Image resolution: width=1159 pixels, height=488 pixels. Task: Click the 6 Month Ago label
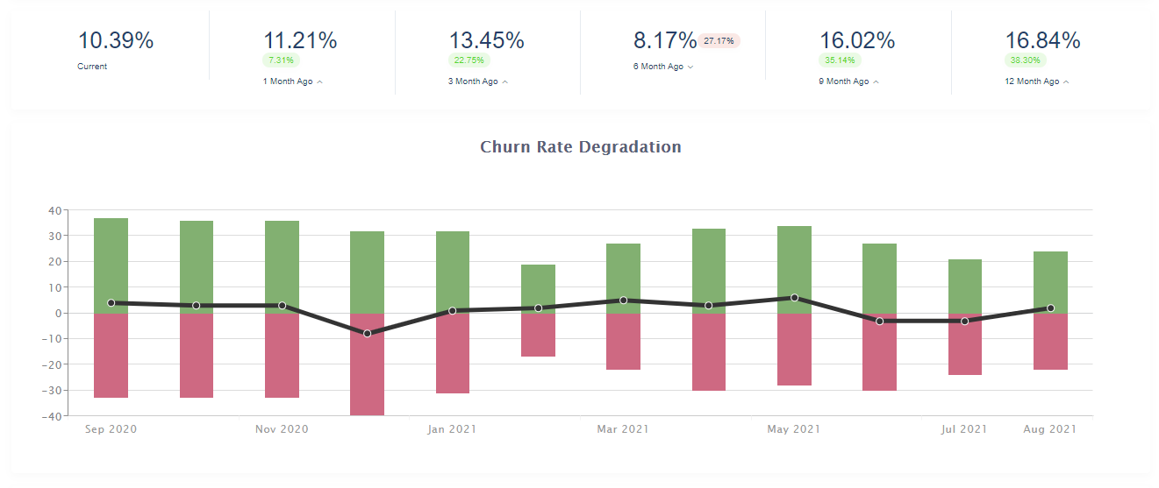pos(658,67)
